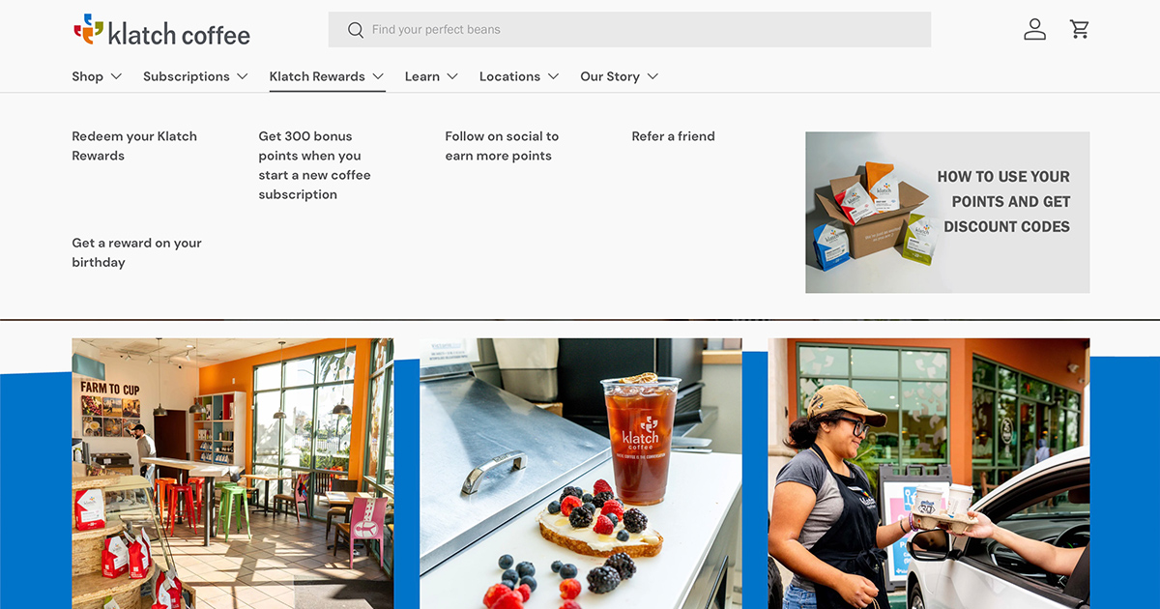1160x609 pixels.
Task: Open 'Redeem your Klatch Rewards' link
Action: pyautogui.click(x=134, y=146)
